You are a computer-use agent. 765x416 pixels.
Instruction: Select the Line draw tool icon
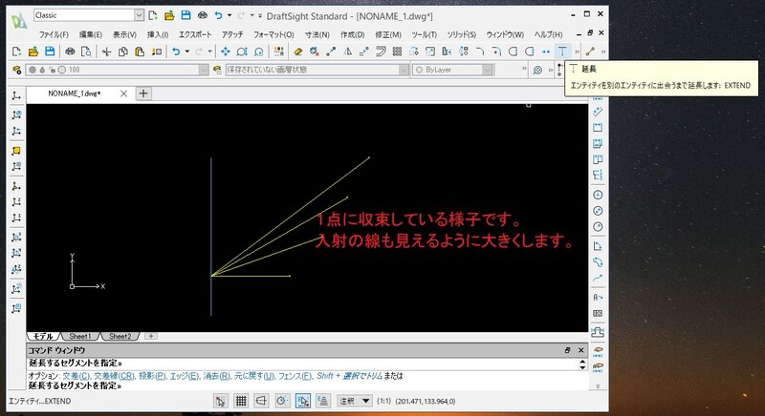click(x=590, y=52)
